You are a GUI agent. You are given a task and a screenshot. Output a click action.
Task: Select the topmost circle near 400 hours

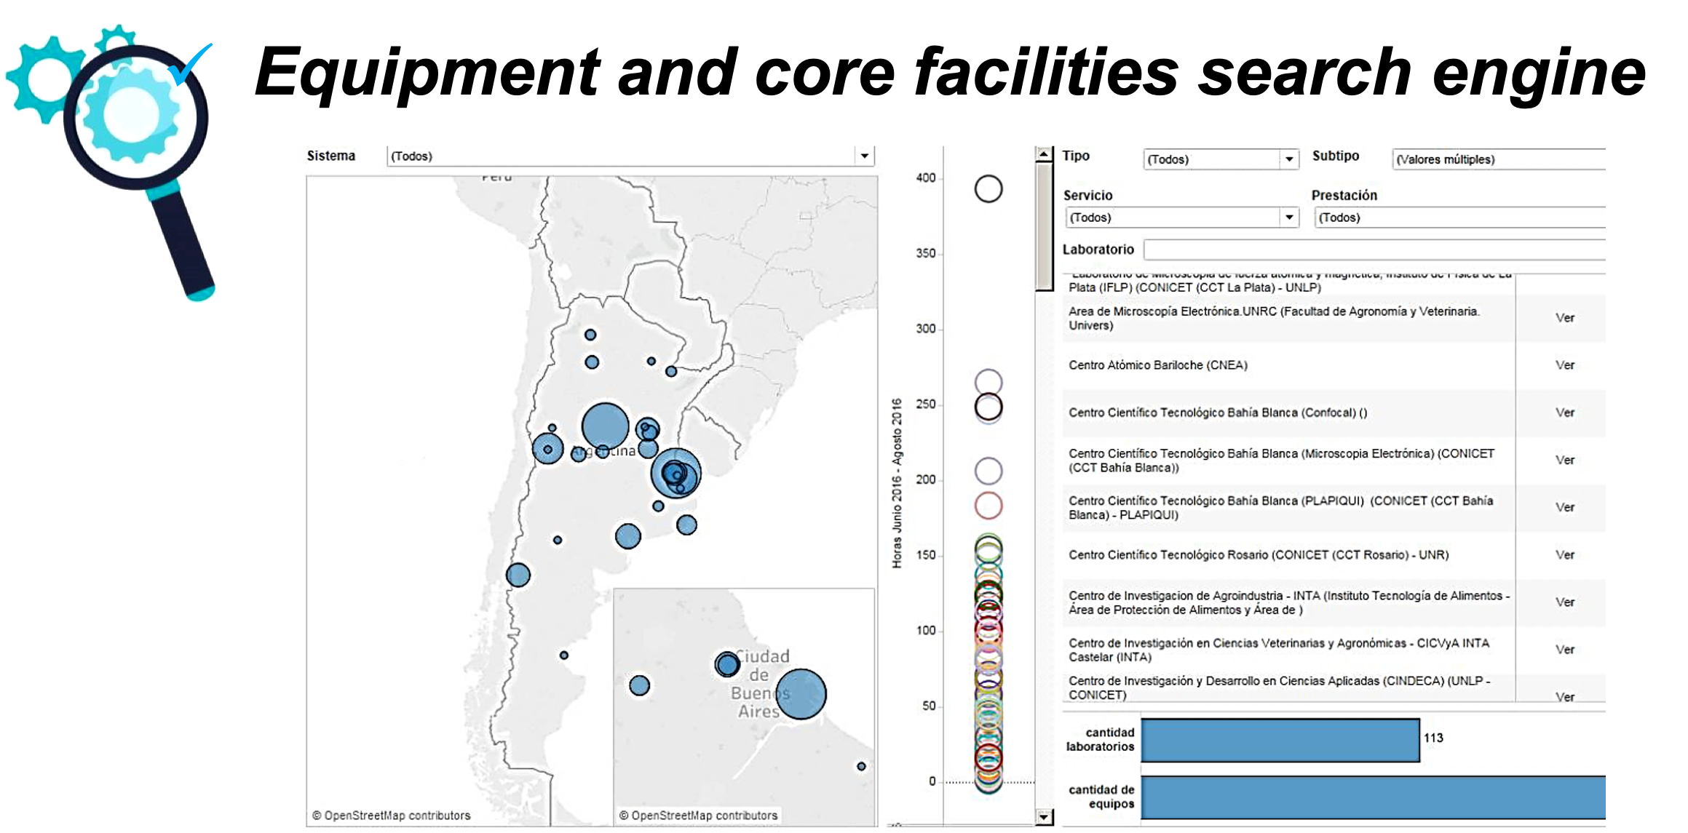(988, 189)
